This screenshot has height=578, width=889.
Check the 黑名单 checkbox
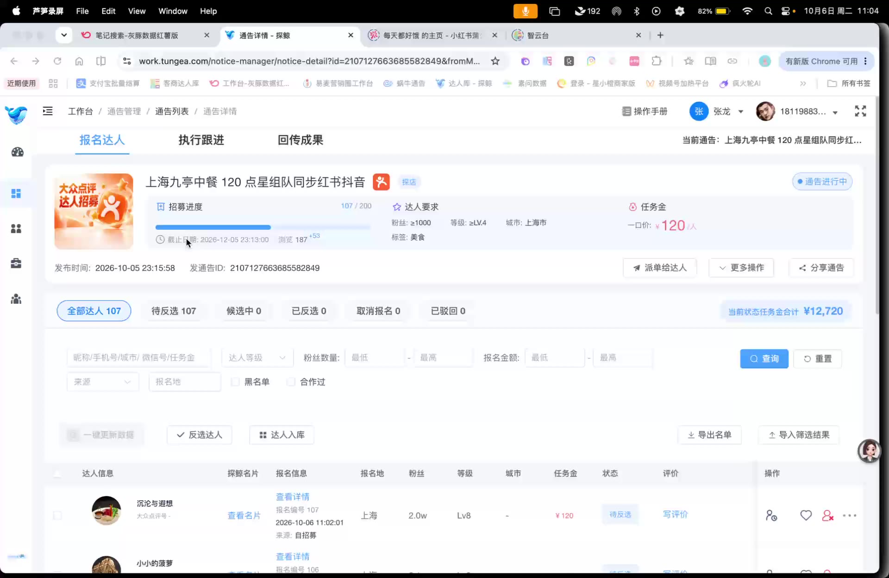[235, 382]
